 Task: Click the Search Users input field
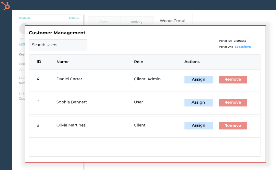58,45
